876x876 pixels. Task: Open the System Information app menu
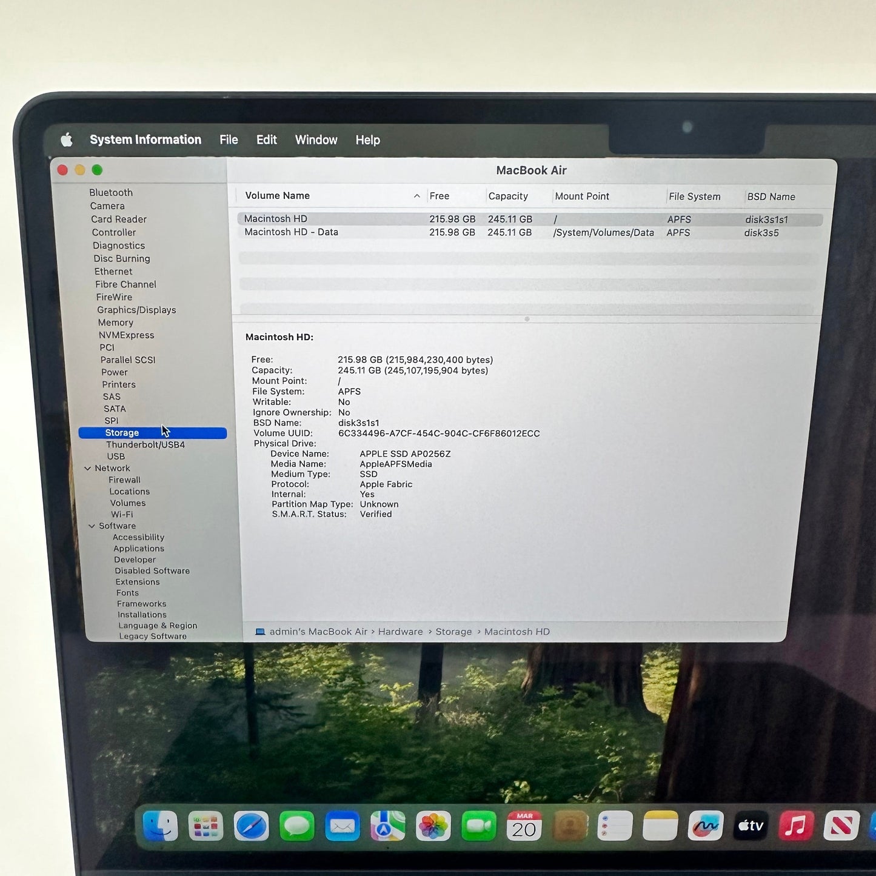pyautogui.click(x=145, y=139)
